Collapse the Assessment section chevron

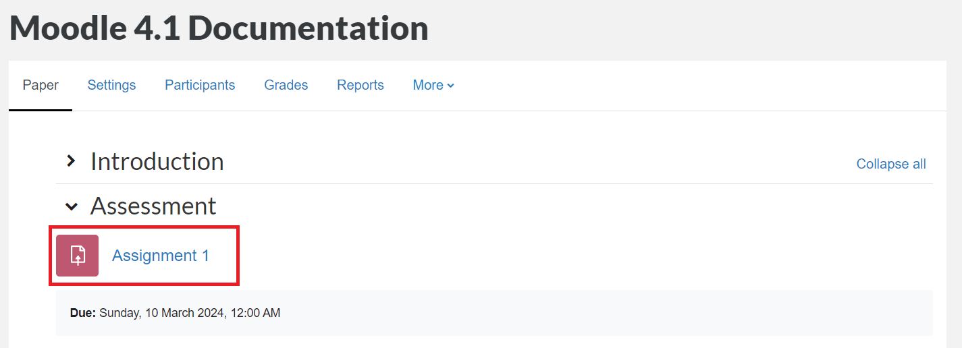[x=71, y=206]
